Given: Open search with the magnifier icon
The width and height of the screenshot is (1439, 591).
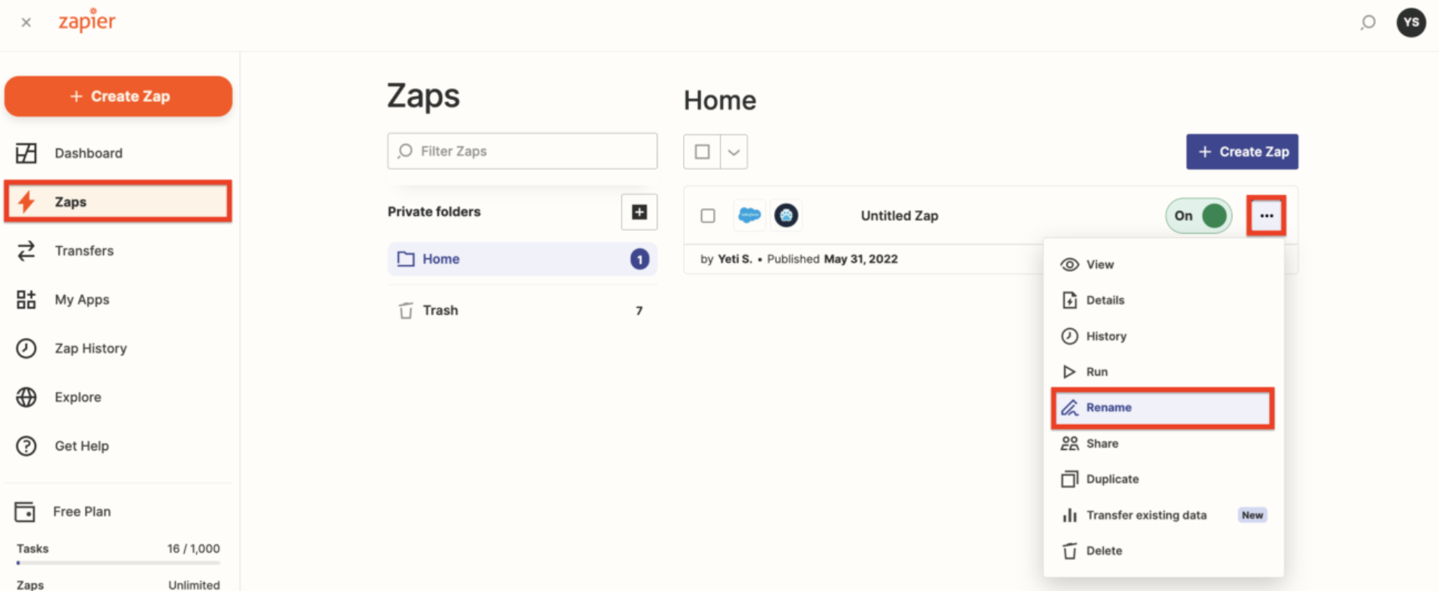Looking at the screenshot, I should 1368,23.
